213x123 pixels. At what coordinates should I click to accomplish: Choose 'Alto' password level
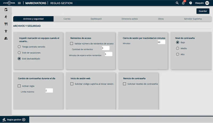click(178, 54)
